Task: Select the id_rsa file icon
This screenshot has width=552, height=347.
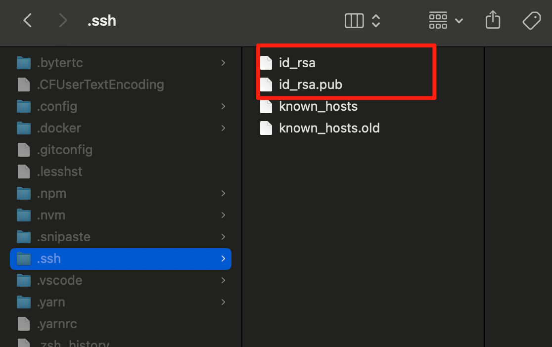Action: click(x=267, y=63)
